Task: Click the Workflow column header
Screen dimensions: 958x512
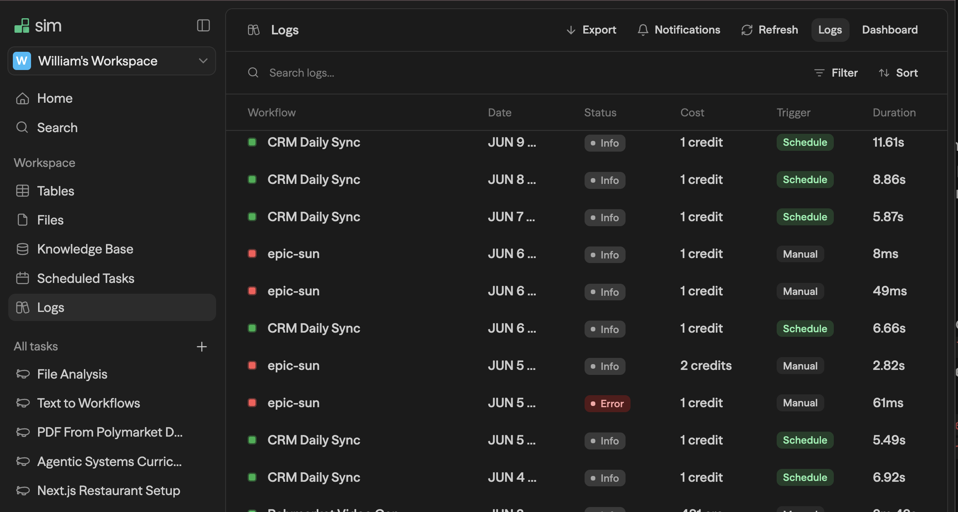Action: point(272,113)
